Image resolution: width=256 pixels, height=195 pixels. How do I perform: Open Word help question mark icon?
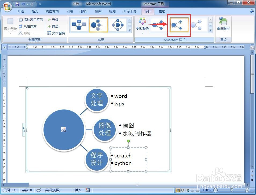pyautogui.click(x=252, y=11)
